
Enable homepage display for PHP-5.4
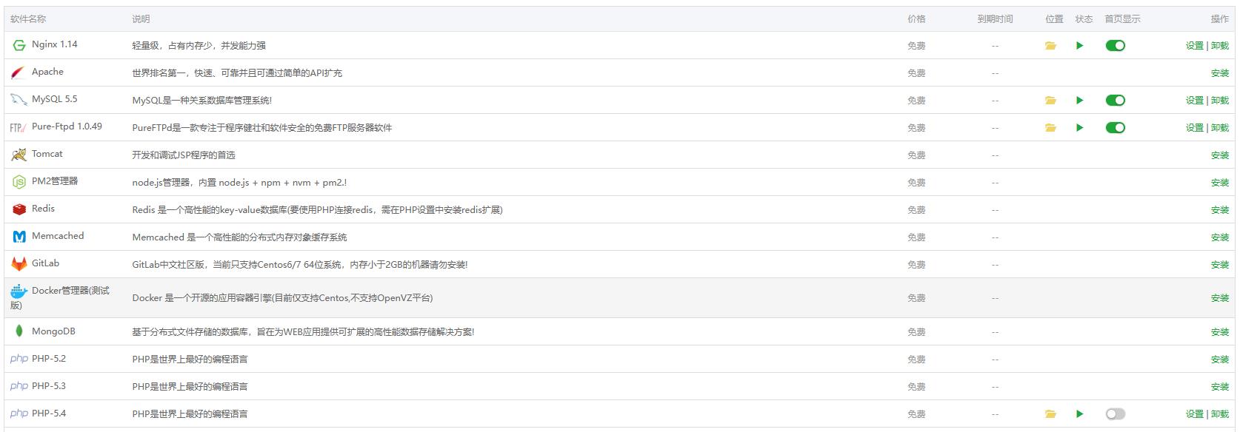tap(1115, 414)
